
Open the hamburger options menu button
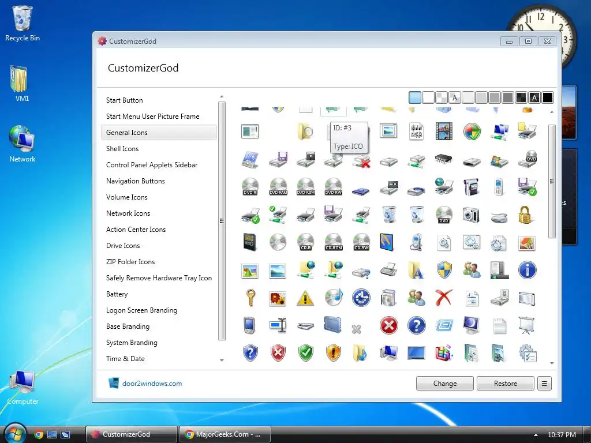pos(544,384)
